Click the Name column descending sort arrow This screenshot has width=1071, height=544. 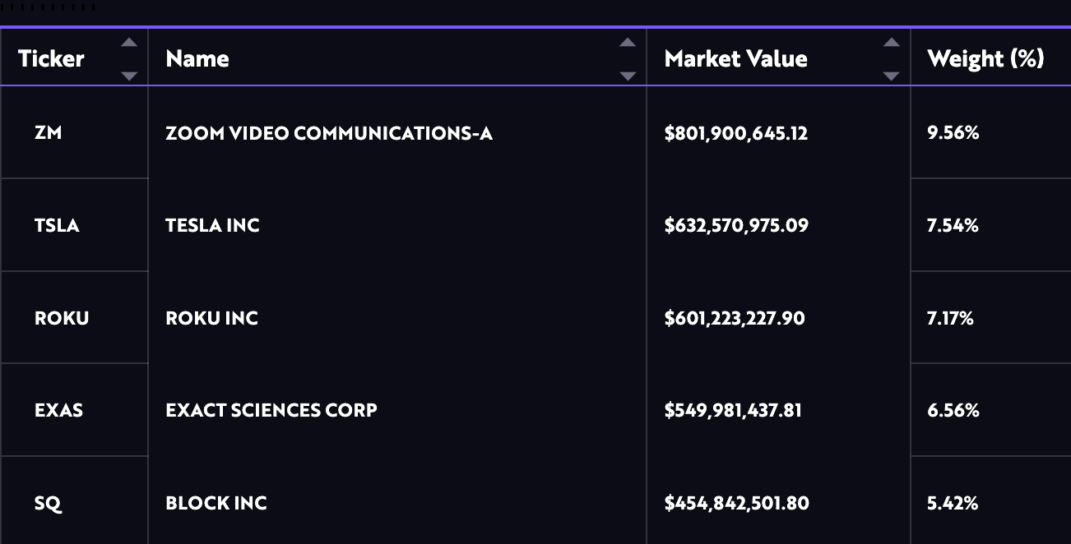[628, 76]
